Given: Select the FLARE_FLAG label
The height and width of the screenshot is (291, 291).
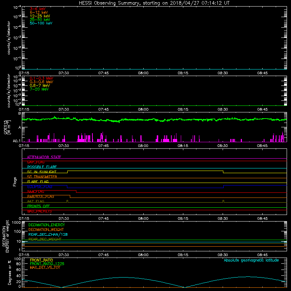Looking at the screenshot, I should click(38, 182).
